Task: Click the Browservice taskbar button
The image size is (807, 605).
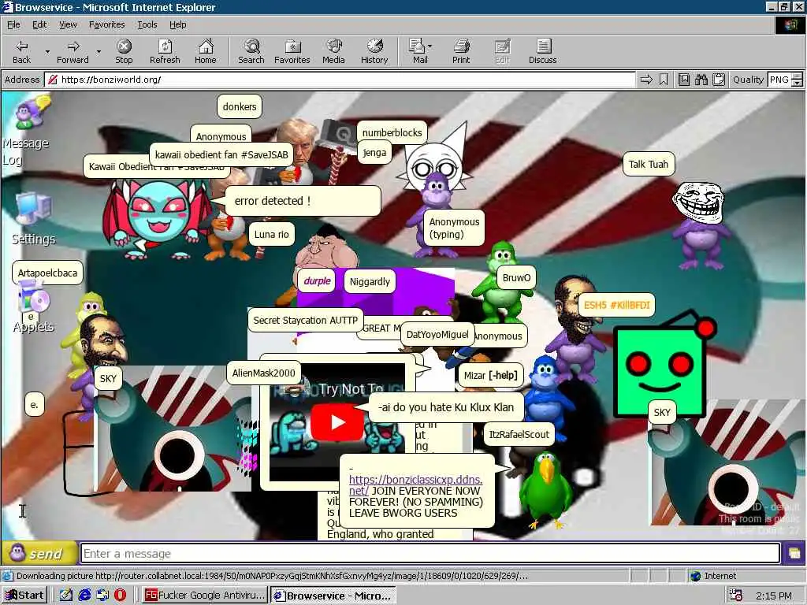Action: point(333,596)
